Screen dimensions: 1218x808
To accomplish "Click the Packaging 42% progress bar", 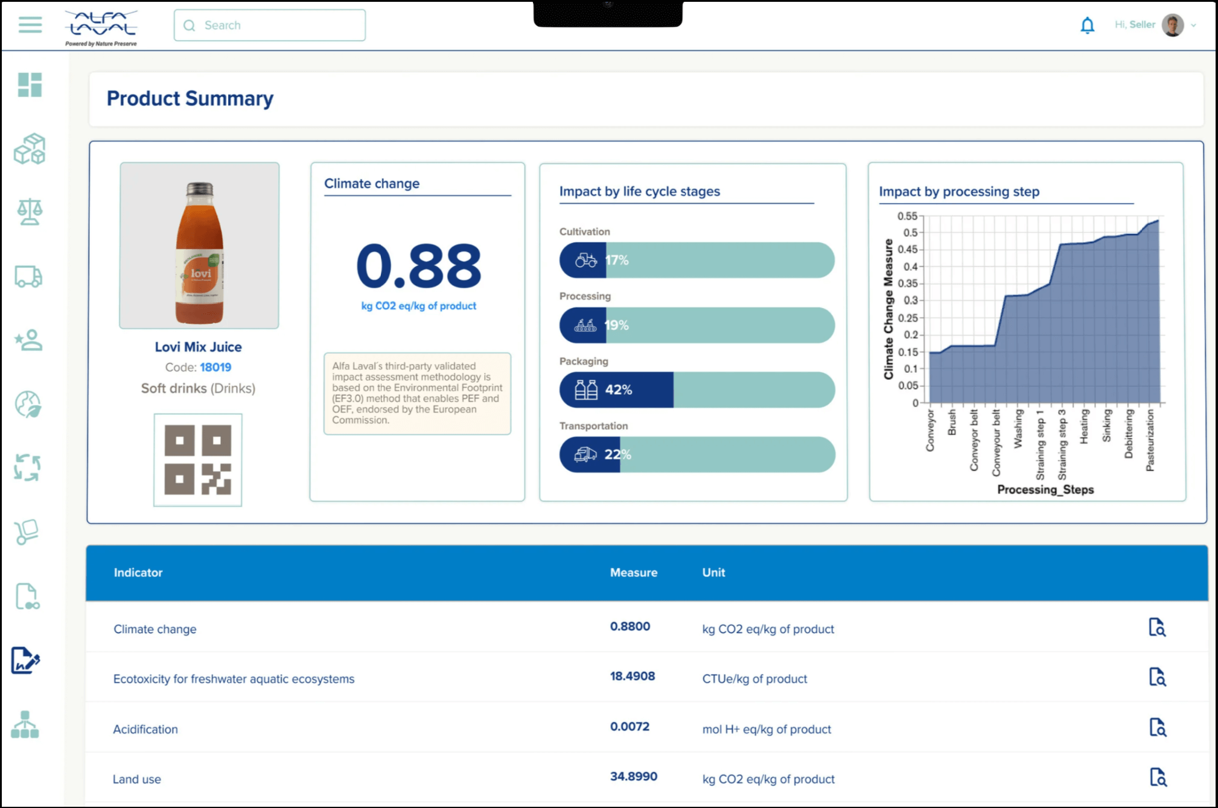I will 697,390.
